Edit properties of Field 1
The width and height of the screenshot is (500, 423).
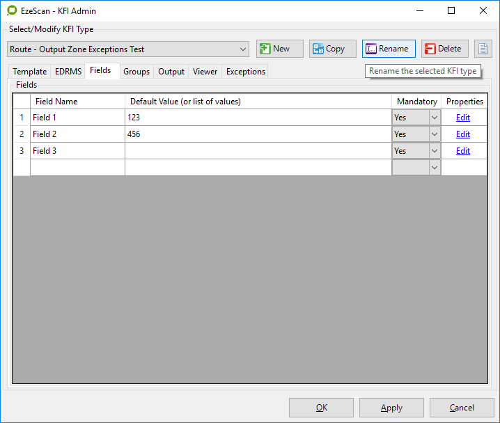(x=463, y=118)
